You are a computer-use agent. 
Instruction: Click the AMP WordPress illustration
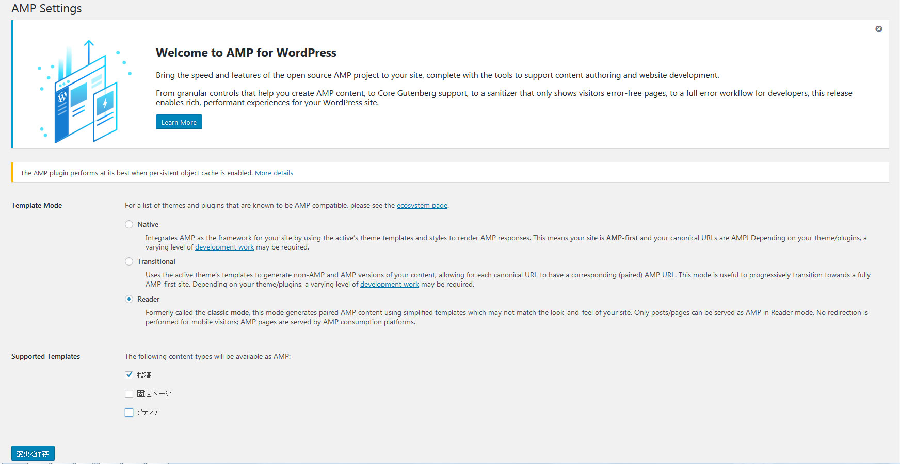(85, 91)
